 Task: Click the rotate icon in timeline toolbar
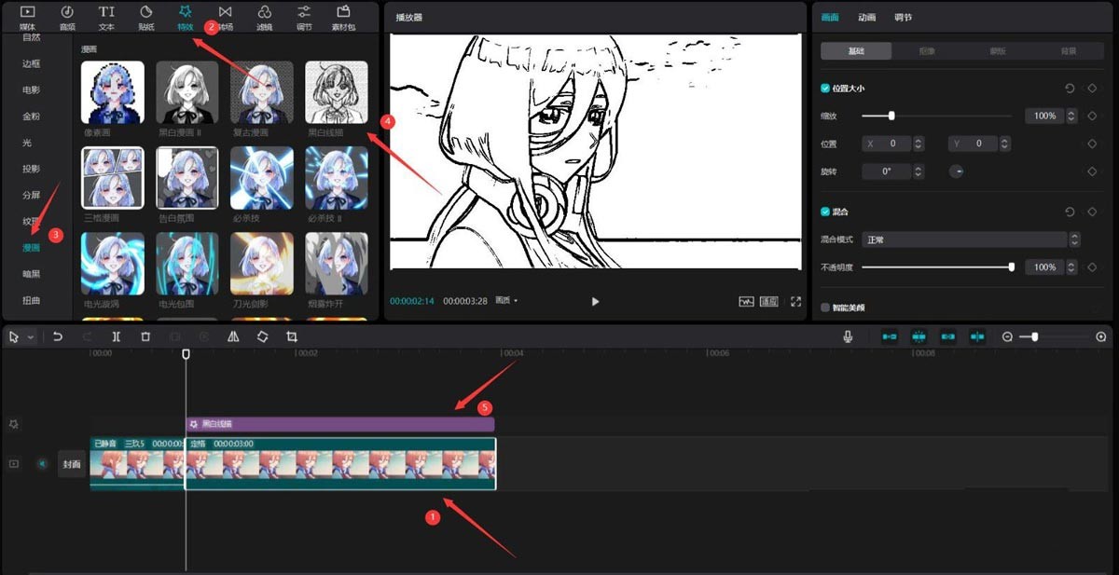[262, 336]
